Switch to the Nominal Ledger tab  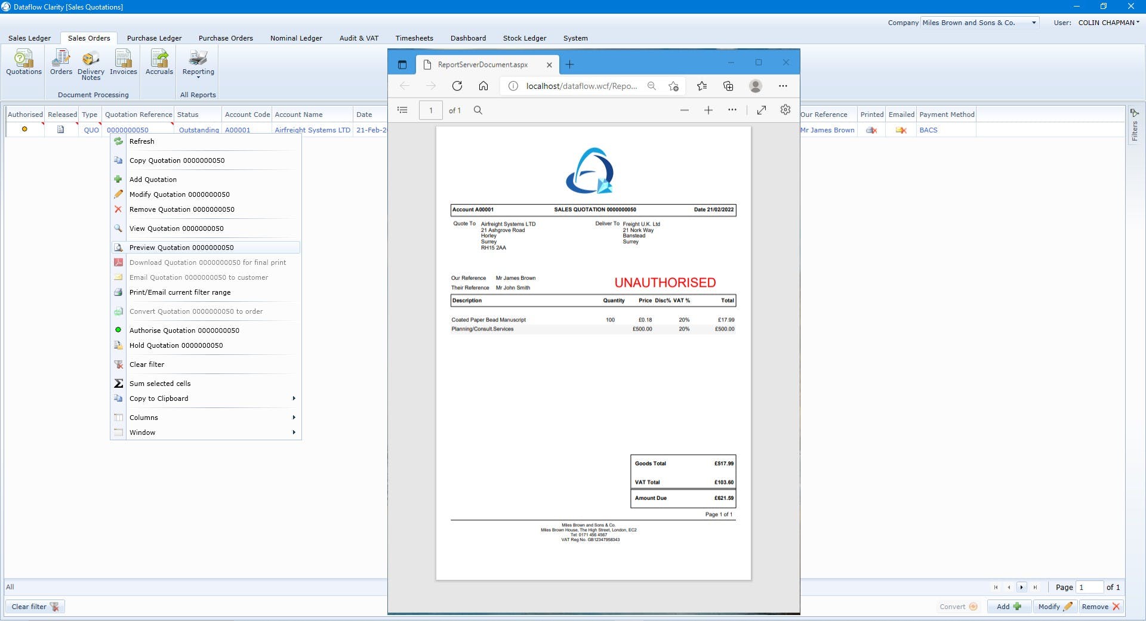pos(296,38)
